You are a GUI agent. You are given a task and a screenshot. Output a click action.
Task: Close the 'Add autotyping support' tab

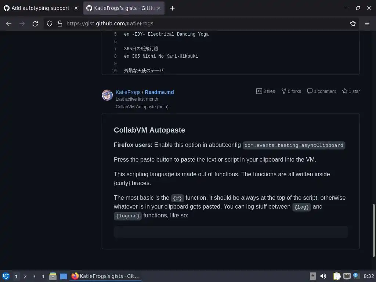(76, 8)
